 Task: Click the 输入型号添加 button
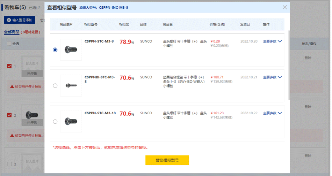pyautogui.click(x=20, y=20)
